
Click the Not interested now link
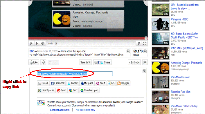pos(85,110)
